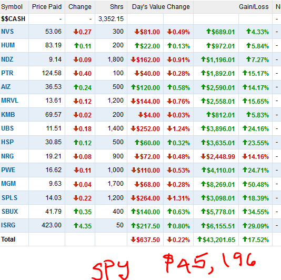
Task: Click the MRVL symbol link
Action: [x=9, y=101]
